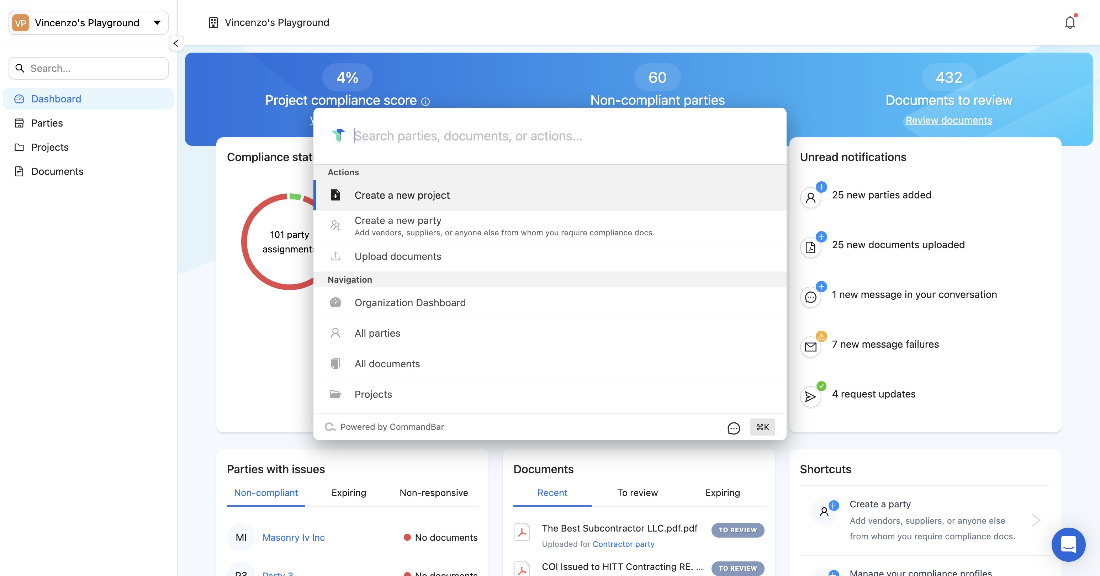Click the PDF icon for The Best Subcontractor LLC
Image resolution: width=1100 pixels, height=576 pixels.
pyautogui.click(x=522, y=532)
